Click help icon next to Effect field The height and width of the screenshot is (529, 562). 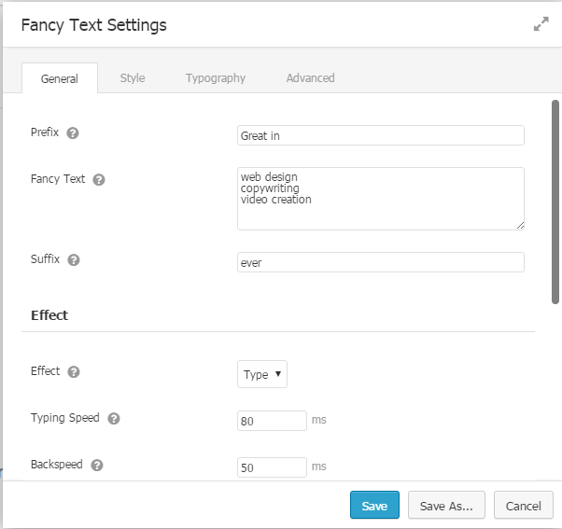[74, 371]
